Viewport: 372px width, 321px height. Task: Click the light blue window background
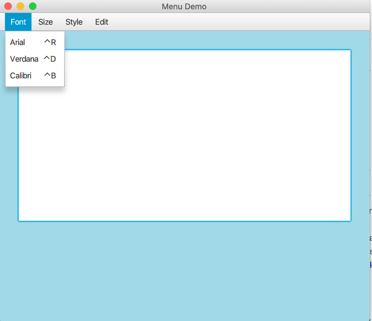pos(198,269)
